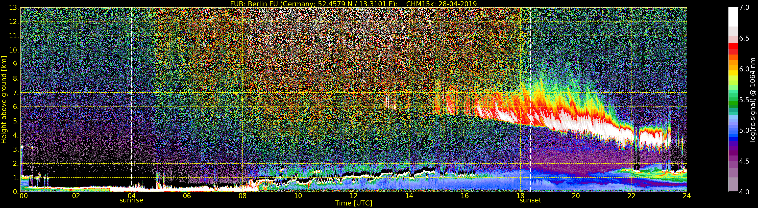The width and height of the screenshot is (758, 208).
Task: Click the time axis tick "00"
Action: pos(23,196)
